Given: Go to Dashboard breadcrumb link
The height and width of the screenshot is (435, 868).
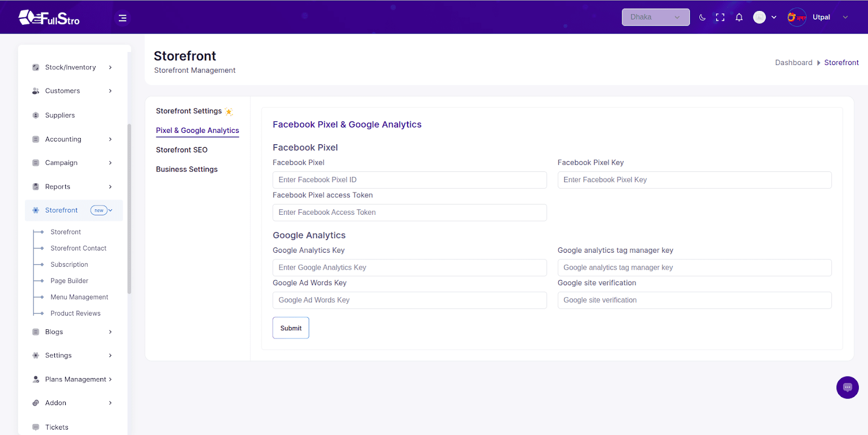Looking at the screenshot, I should (x=794, y=62).
